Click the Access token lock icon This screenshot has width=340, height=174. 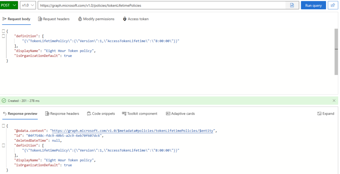click(125, 19)
